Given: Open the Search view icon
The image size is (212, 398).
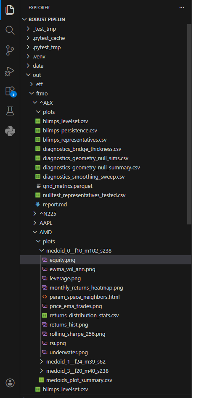Looking at the screenshot, I should tap(10, 30).
